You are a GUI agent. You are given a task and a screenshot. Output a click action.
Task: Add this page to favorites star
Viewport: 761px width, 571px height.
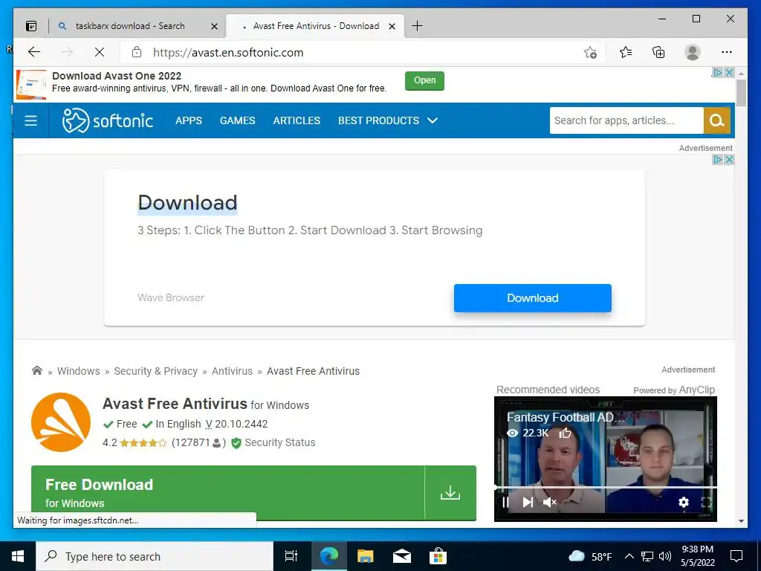590,53
